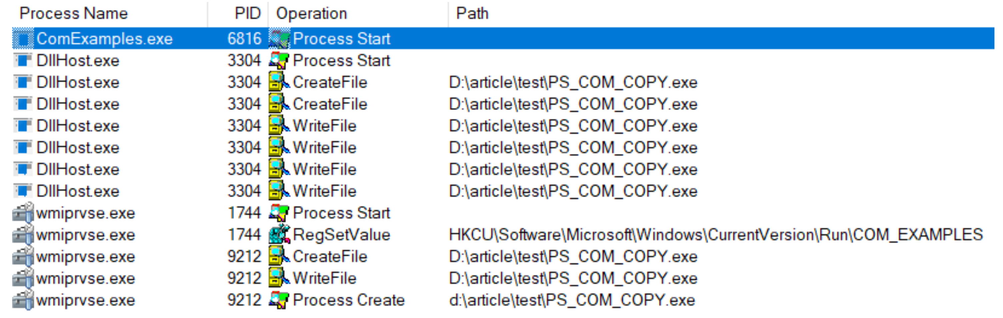Click the Process Create operation icon
1003x318 pixels.
[279, 300]
